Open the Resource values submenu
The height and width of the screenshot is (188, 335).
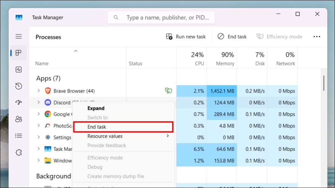coord(105,136)
